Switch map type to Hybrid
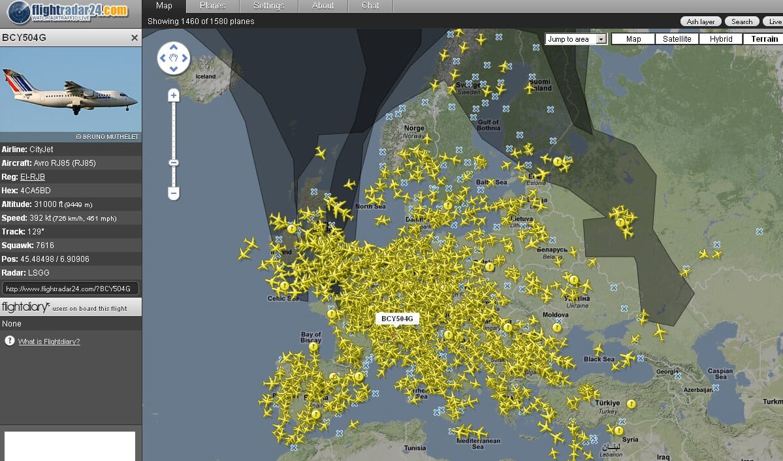The width and height of the screenshot is (783, 461). pos(720,39)
